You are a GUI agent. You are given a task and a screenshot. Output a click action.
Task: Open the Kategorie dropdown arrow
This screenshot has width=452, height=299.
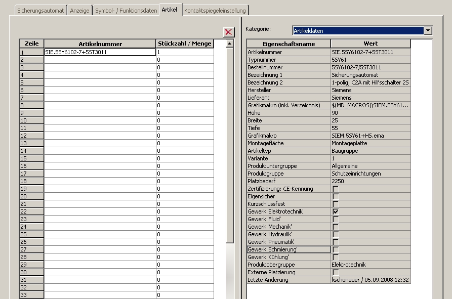click(428, 30)
